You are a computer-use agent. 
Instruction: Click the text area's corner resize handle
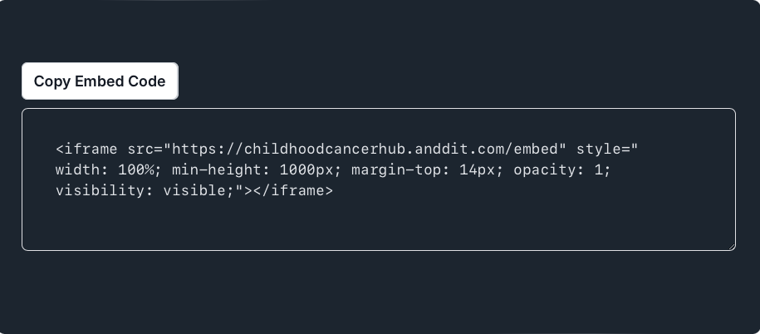coord(732,246)
